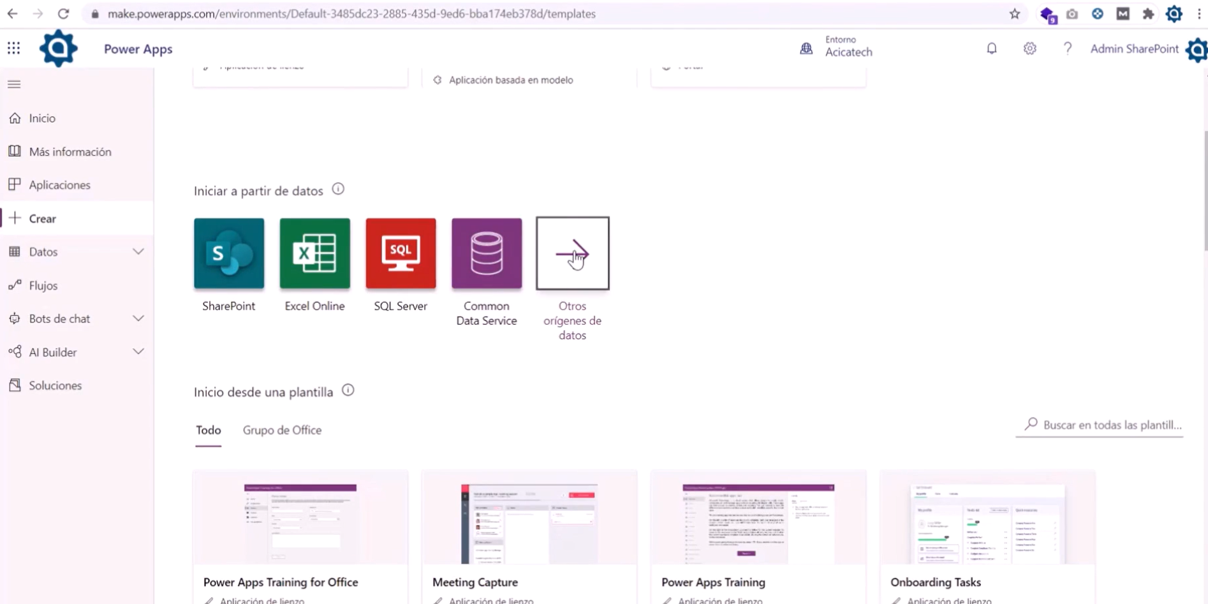Image resolution: width=1208 pixels, height=604 pixels.
Task: Navigate to Soluciones in the sidebar
Action: pos(55,385)
